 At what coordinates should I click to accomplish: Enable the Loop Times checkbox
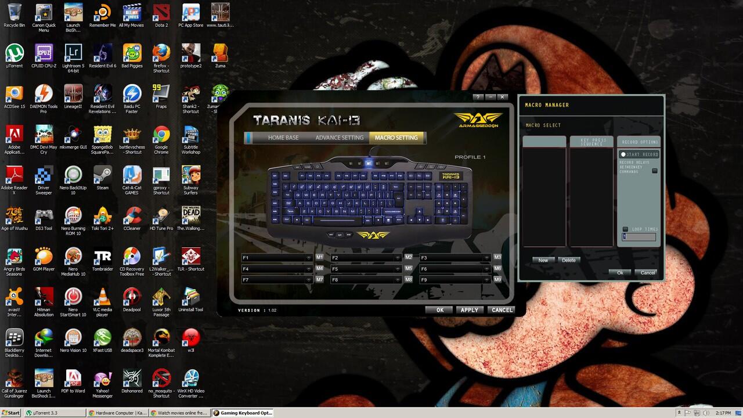point(625,229)
